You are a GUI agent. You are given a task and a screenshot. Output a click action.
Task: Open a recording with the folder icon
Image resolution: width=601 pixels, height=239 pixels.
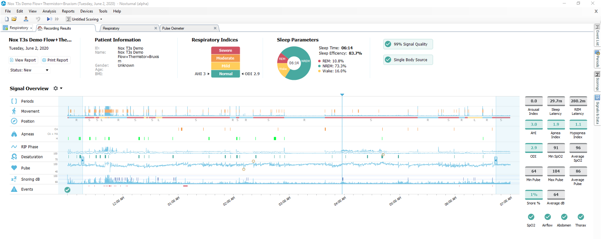tap(14, 19)
